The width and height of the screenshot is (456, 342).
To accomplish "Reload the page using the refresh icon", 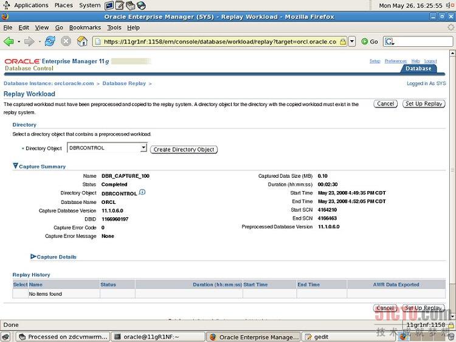I will point(50,41).
